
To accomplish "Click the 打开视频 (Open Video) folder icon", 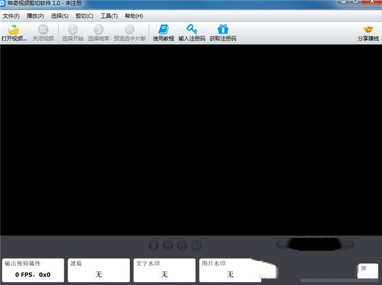I will [x=14, y=29].
